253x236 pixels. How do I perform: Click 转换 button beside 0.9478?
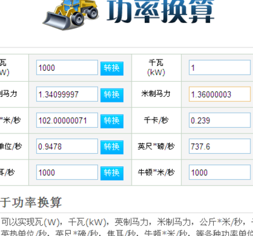112,147
